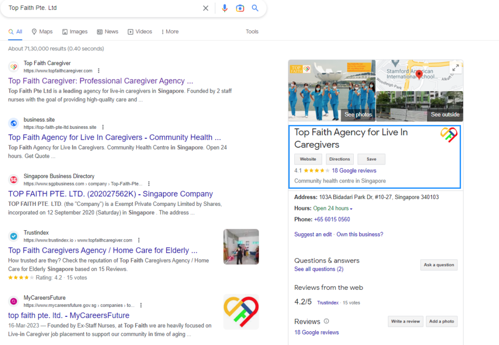Click the Directions button
499x345 pixels.
(340, 159)
